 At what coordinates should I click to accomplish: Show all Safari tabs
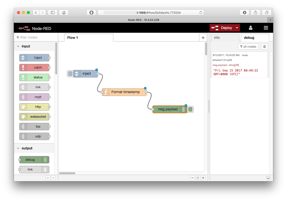[267, 12]
